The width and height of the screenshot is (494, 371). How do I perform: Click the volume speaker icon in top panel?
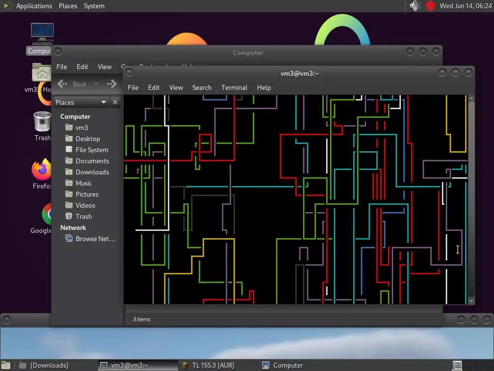click(414, 6)
